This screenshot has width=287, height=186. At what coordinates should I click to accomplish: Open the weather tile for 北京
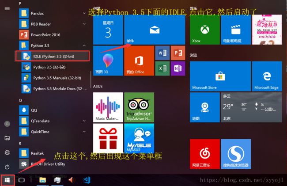[251, 107]
